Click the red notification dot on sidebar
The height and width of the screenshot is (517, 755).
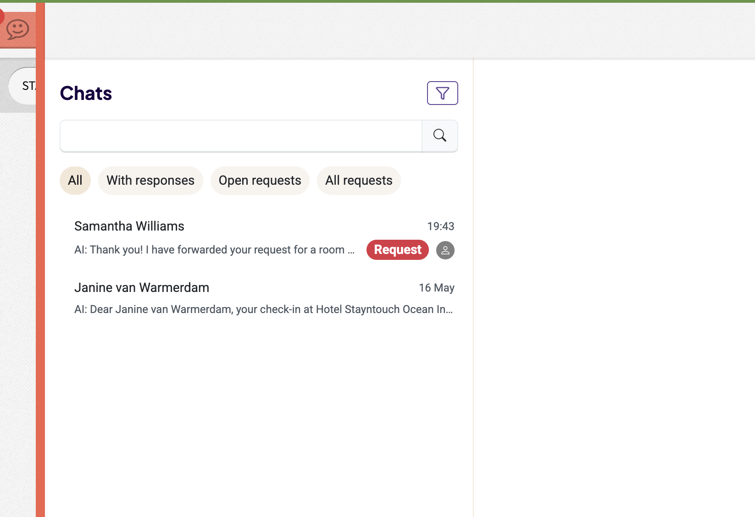[x=1, y=16]
